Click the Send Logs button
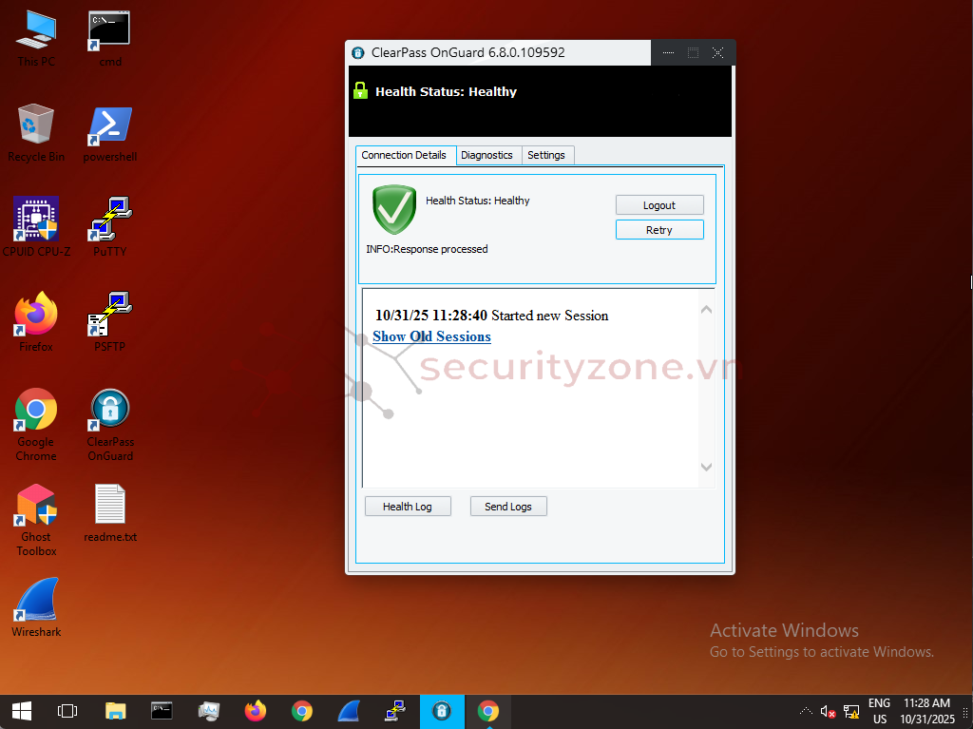This screenshot has height=729, width=973. [x=508, y=507]
